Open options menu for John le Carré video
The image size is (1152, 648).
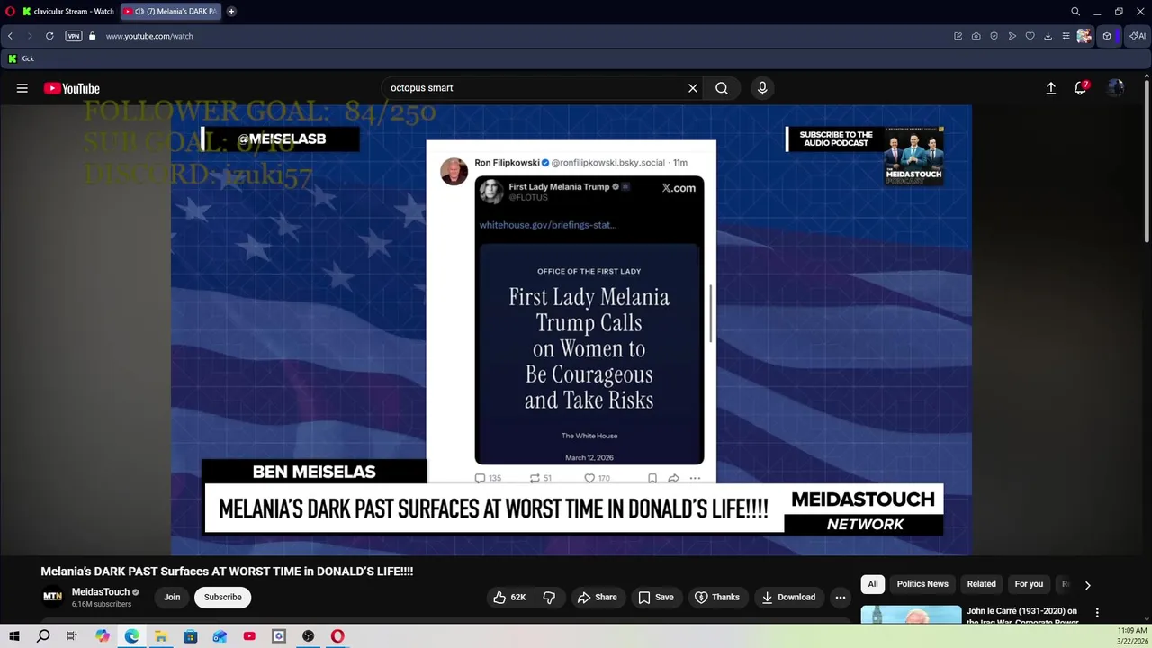(x=1097, y=613)
